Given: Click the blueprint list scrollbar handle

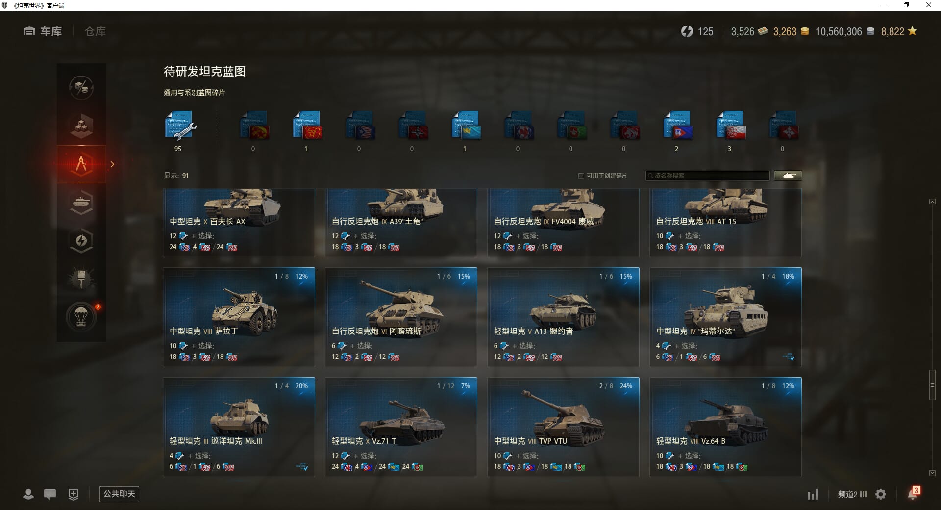Looking at the screenshot, I should (x=932, y=385).
